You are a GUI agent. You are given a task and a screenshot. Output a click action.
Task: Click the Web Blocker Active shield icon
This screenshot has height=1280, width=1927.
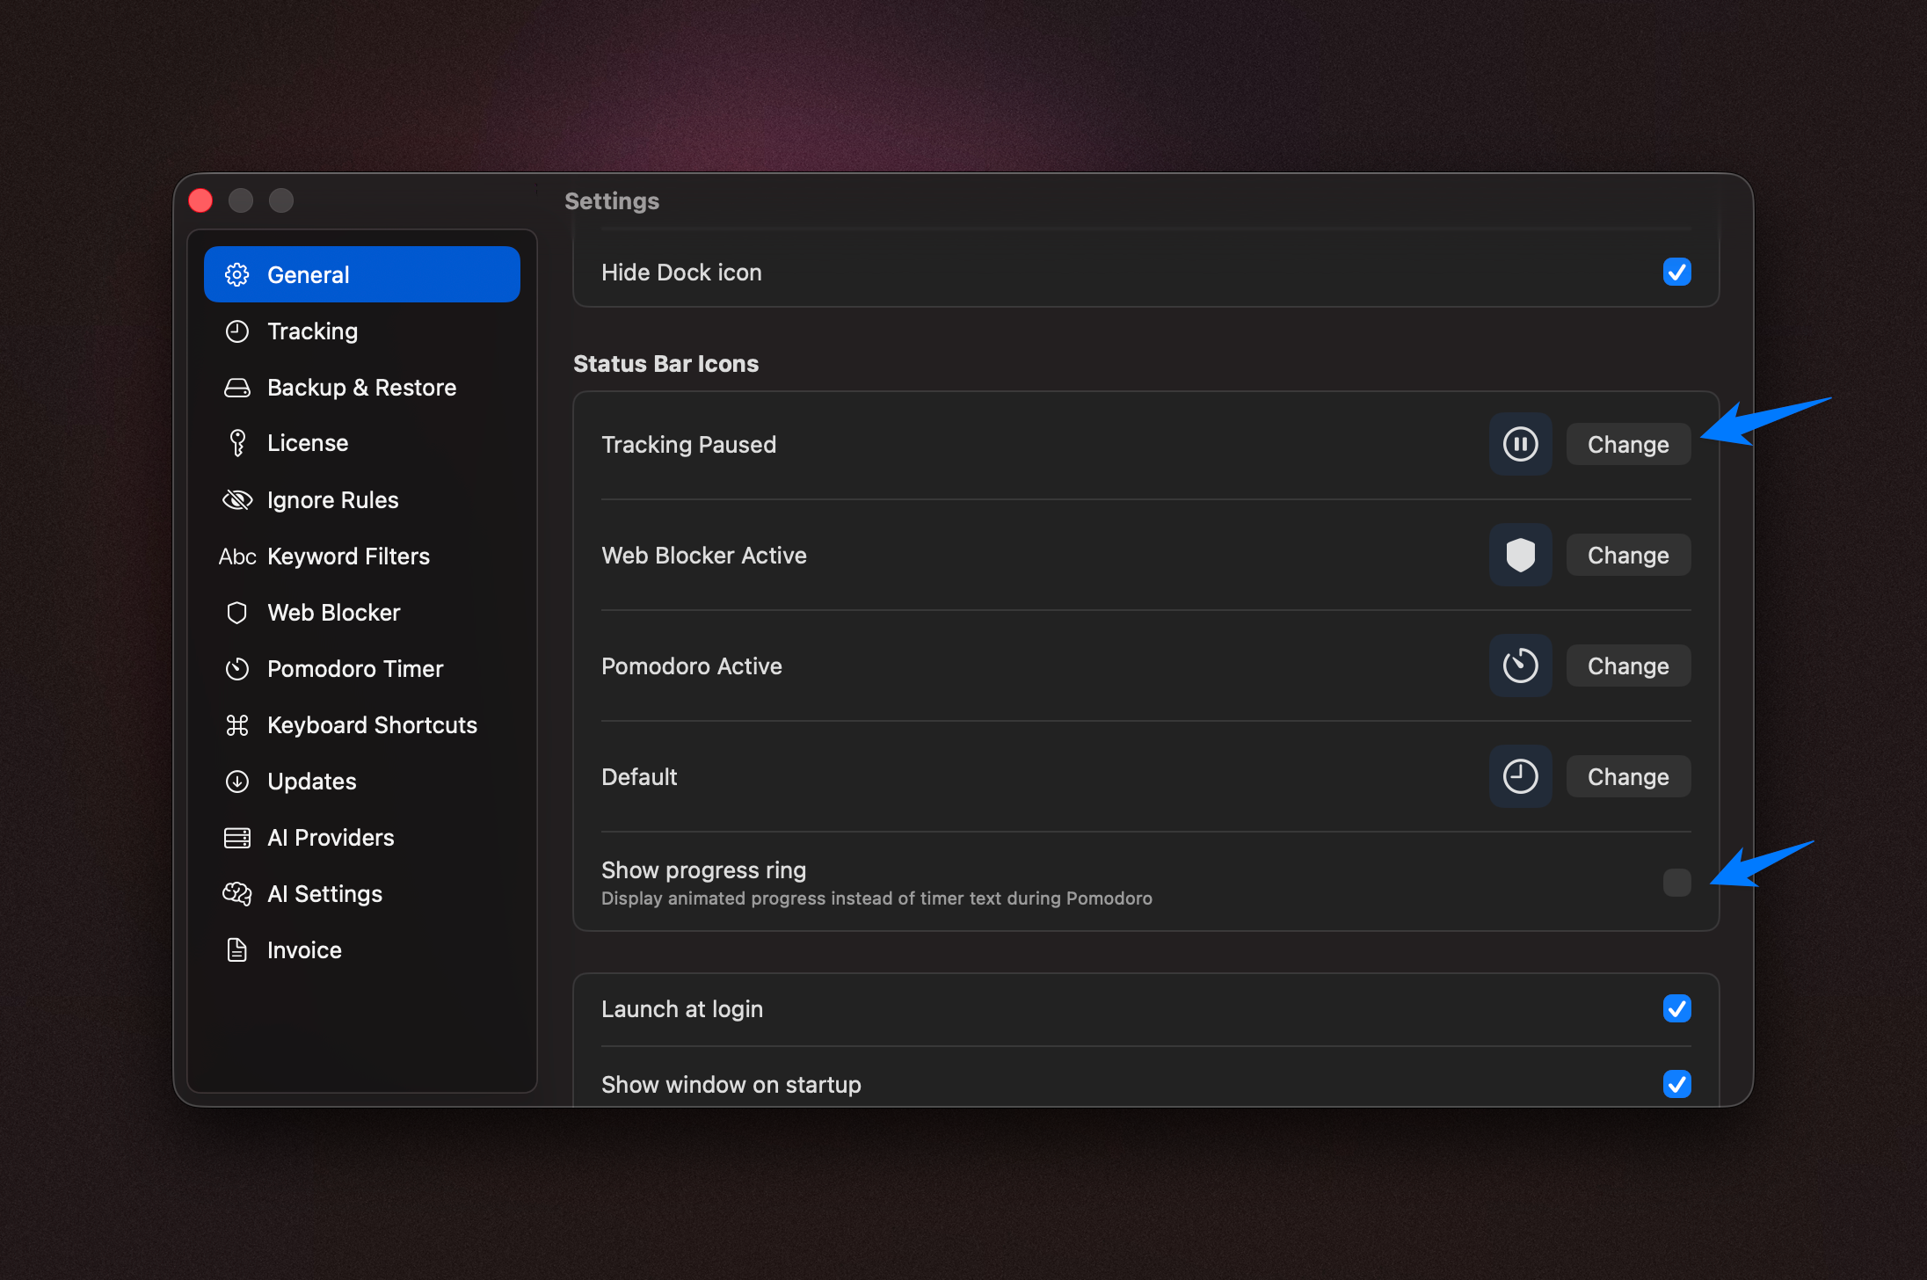pyautogui.click(x=1520, y=555)
